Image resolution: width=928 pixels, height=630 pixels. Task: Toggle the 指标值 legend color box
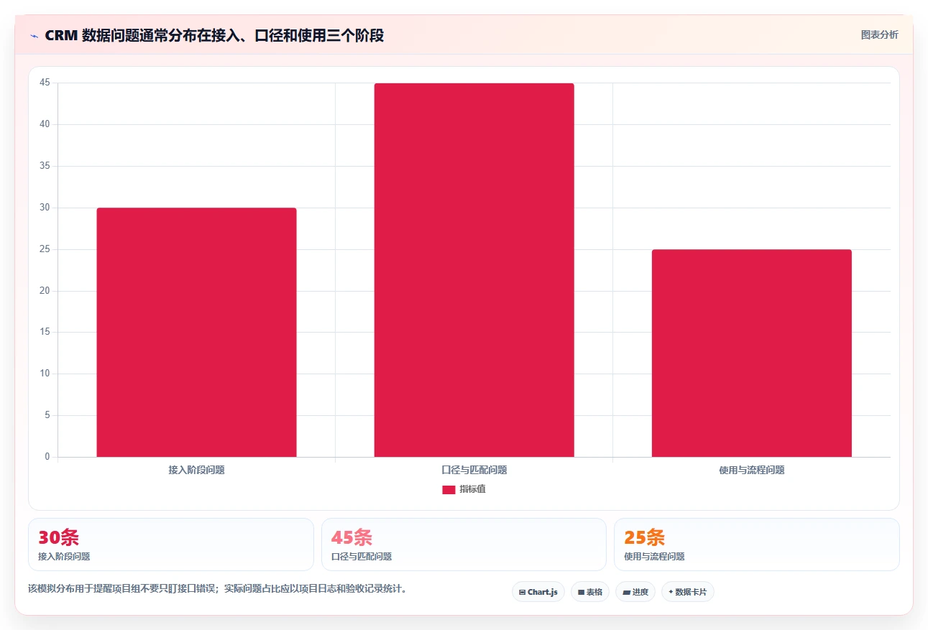tap(449, 490)
